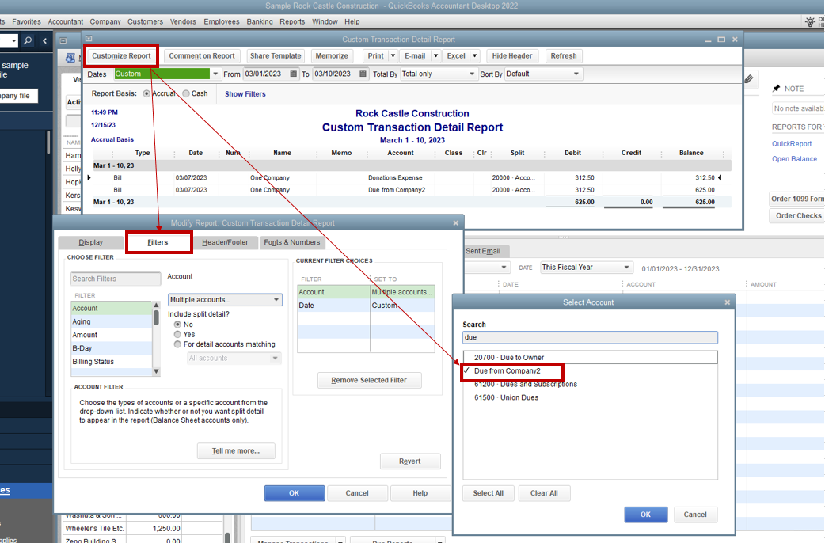This screenshot has width=825, height=543.
Task: Switch to the Header/Footer tab
Action: 225,242
